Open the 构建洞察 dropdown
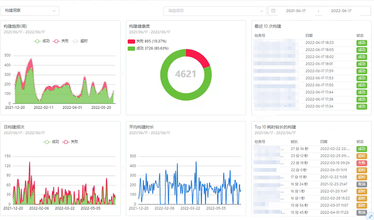Screen dimensions: 374x220 (30, 11)
